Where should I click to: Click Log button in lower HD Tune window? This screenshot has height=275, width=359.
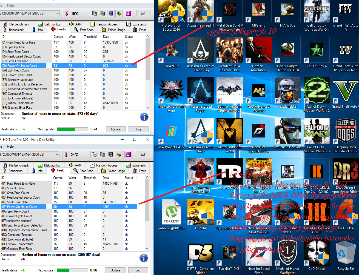coord(138,270)
